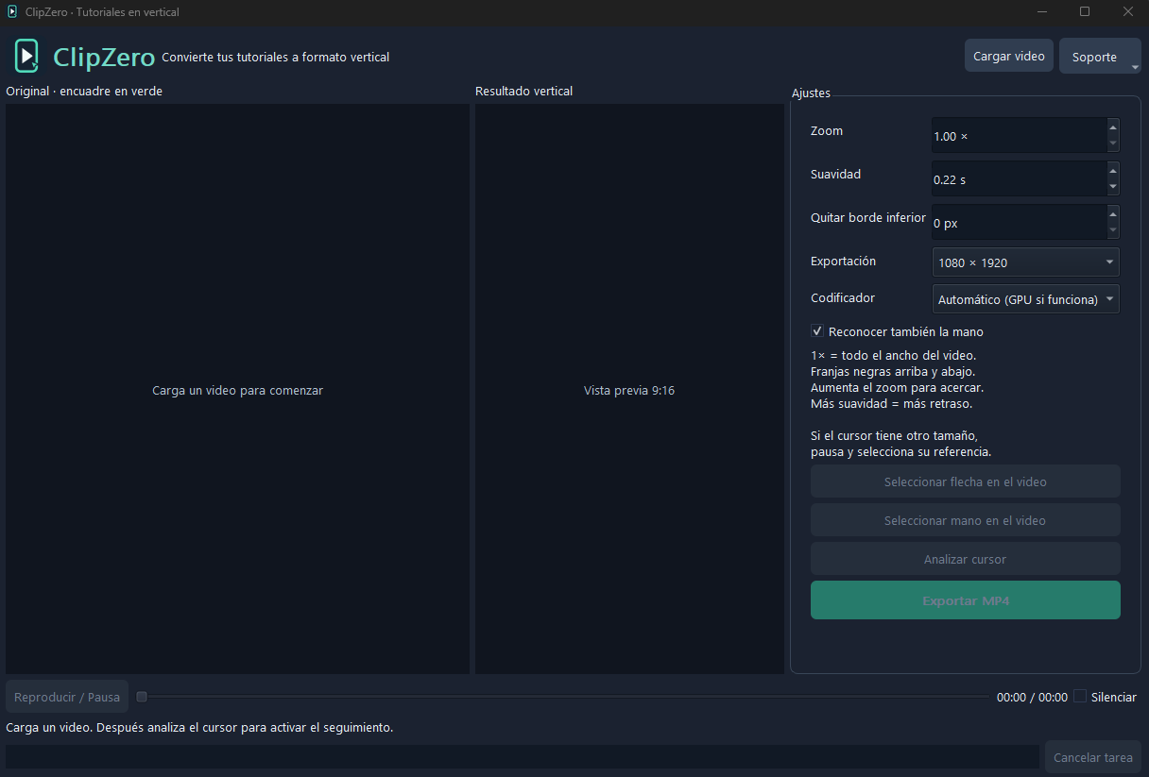Maximize the ClipZero window
Screen dimensions: 1149x777
pos(1085,12)
